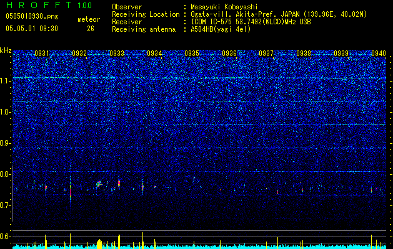Click the 0939 time marker

pos(341,54)
